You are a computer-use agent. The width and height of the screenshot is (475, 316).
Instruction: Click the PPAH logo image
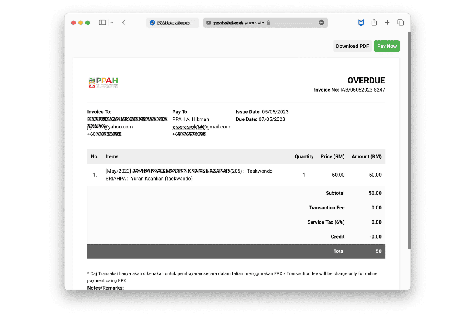(103, 82)
